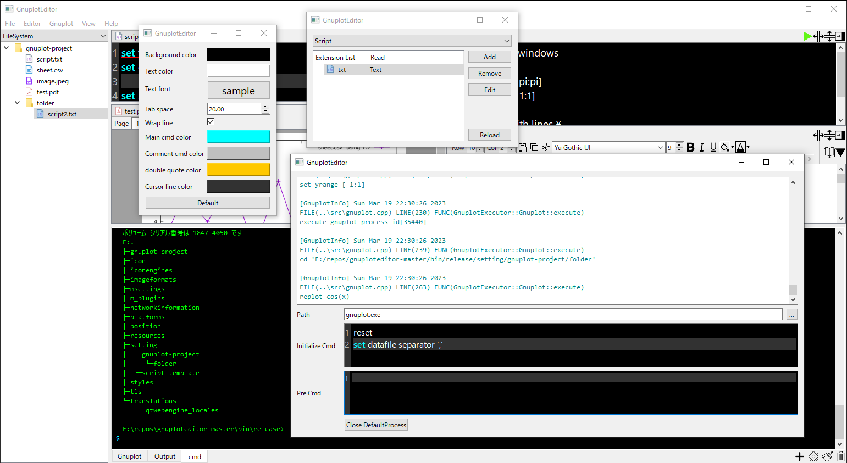Open settings gear icon at bottom right
This screenshot has height=463, width=847.
813,456
